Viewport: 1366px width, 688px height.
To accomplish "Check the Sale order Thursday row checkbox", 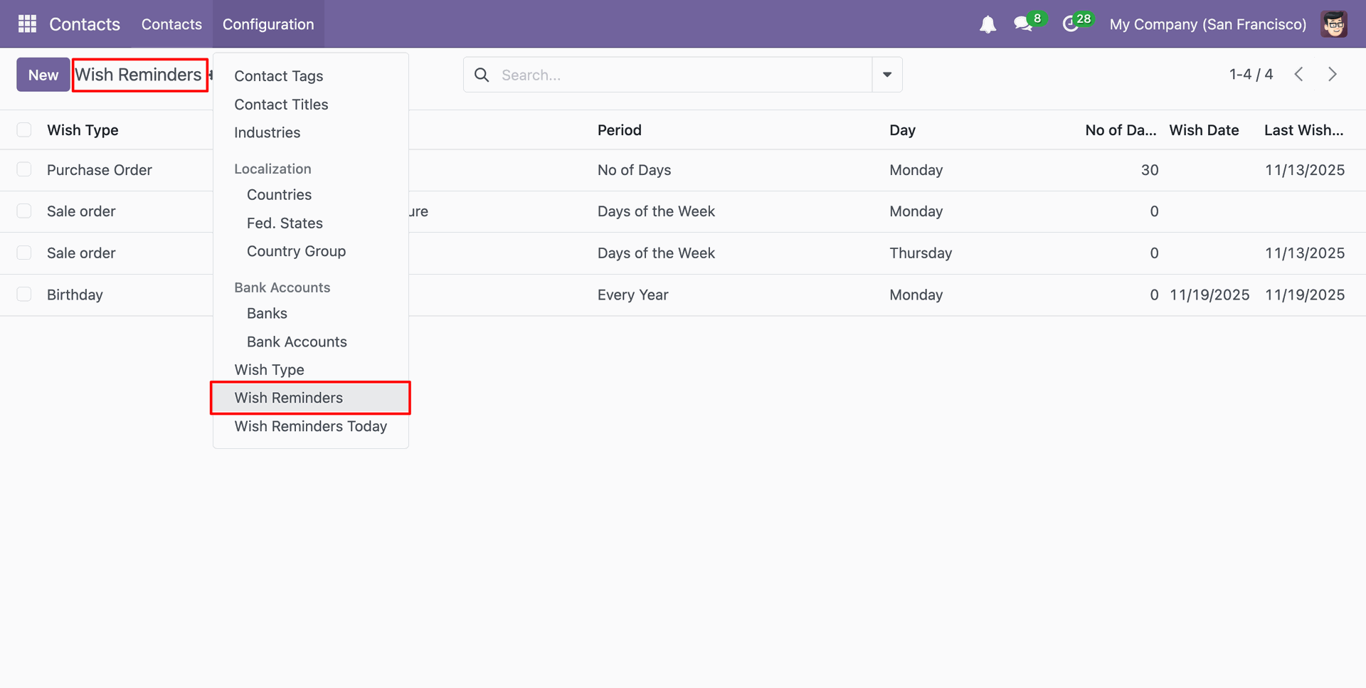I will [24, 253].
